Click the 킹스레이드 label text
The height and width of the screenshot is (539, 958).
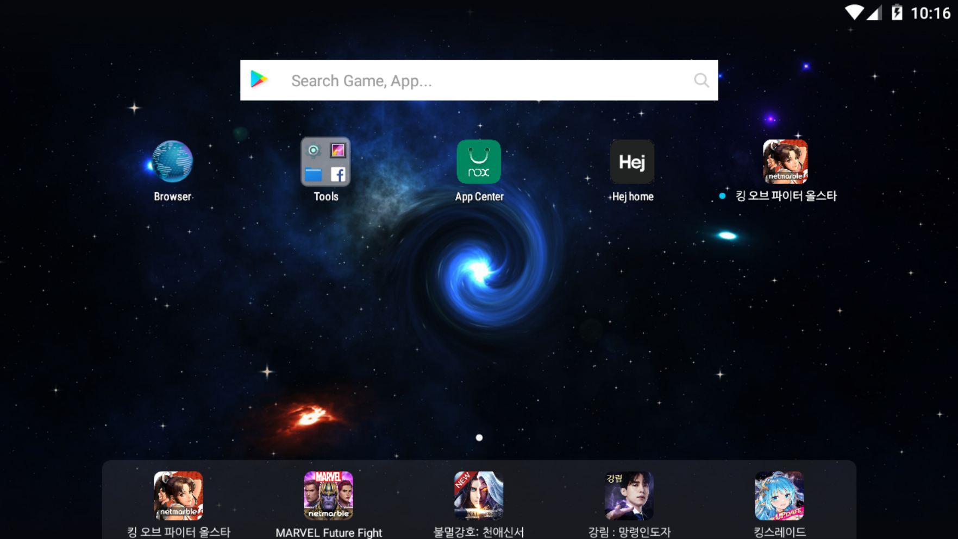(779, 532)
